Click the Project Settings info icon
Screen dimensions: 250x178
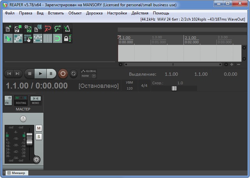click(38, 29)
